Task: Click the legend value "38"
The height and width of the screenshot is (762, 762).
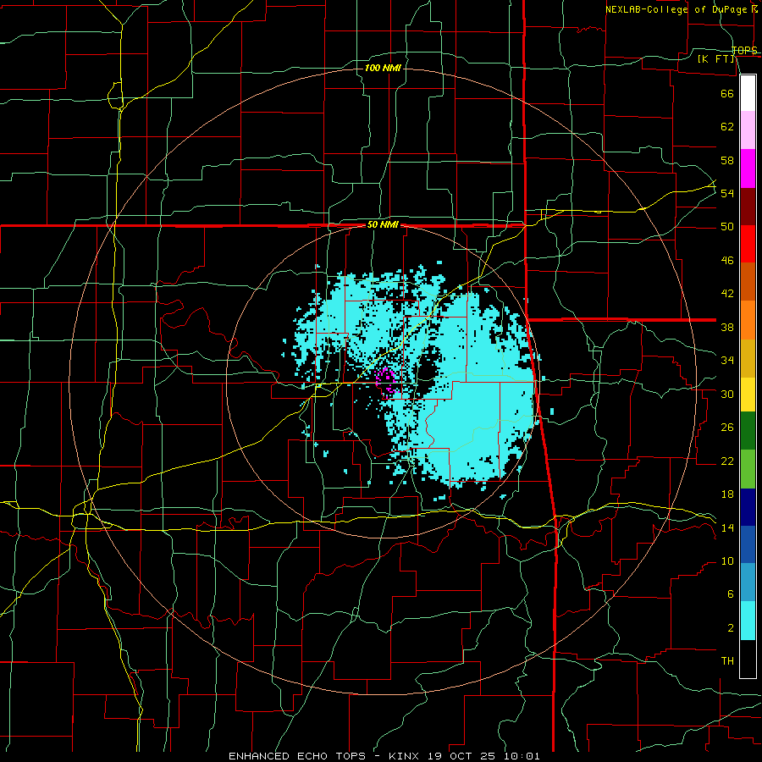Action: pyautogui.click(x=727, y=327)
